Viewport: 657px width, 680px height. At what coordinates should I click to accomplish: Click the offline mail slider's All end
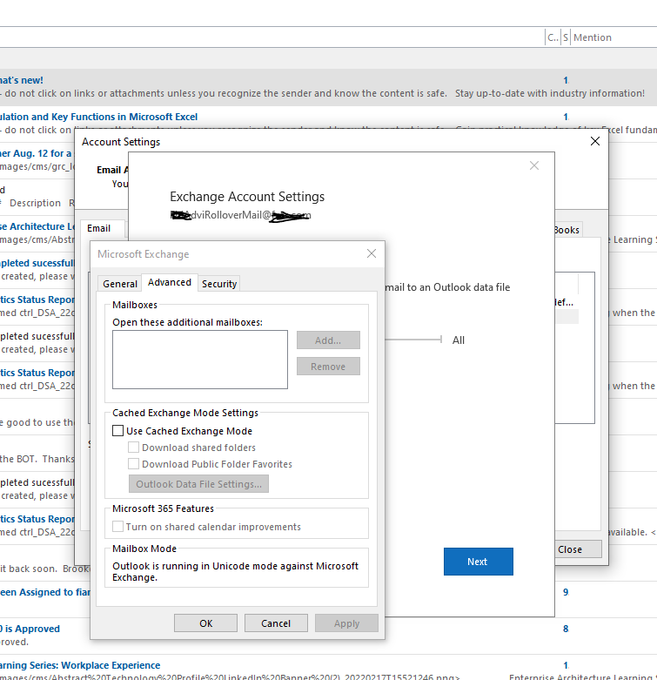[x=443, y=340]
